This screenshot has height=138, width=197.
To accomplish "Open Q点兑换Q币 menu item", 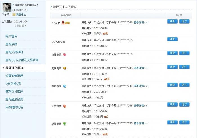I will [13, 84].
